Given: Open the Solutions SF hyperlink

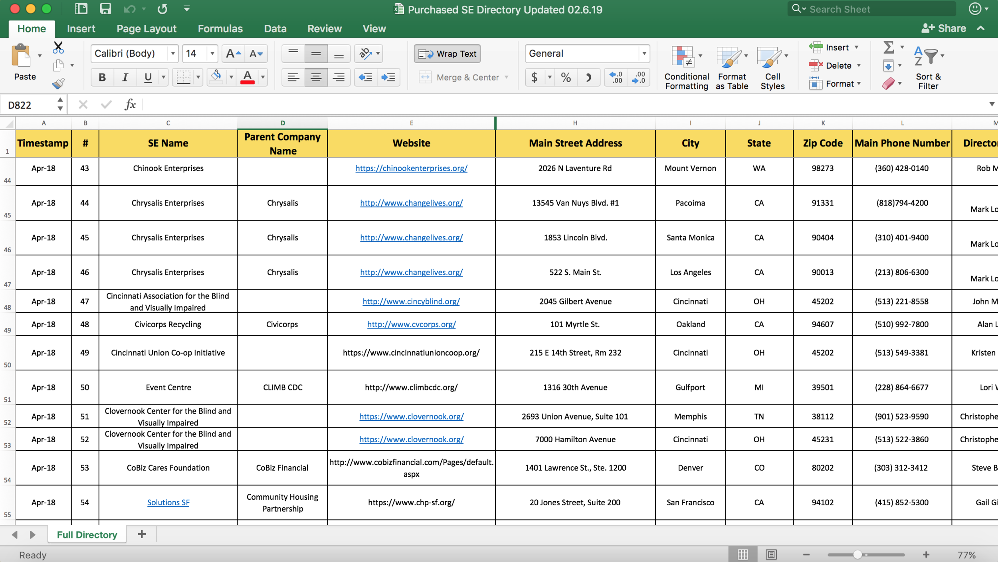Looking at the screenshot, I should (x=168, y=502).
